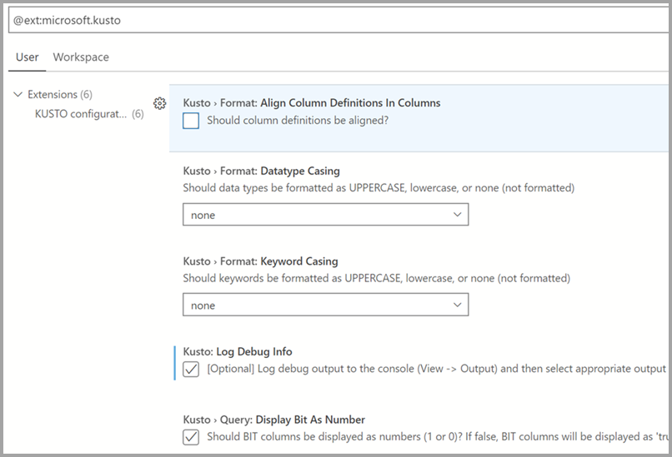Switch to the Workspace settings tab
This screenshot has width=672, height=457.
tap(81, 57)
